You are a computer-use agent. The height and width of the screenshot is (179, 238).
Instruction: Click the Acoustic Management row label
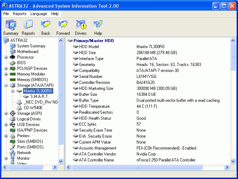98,148
